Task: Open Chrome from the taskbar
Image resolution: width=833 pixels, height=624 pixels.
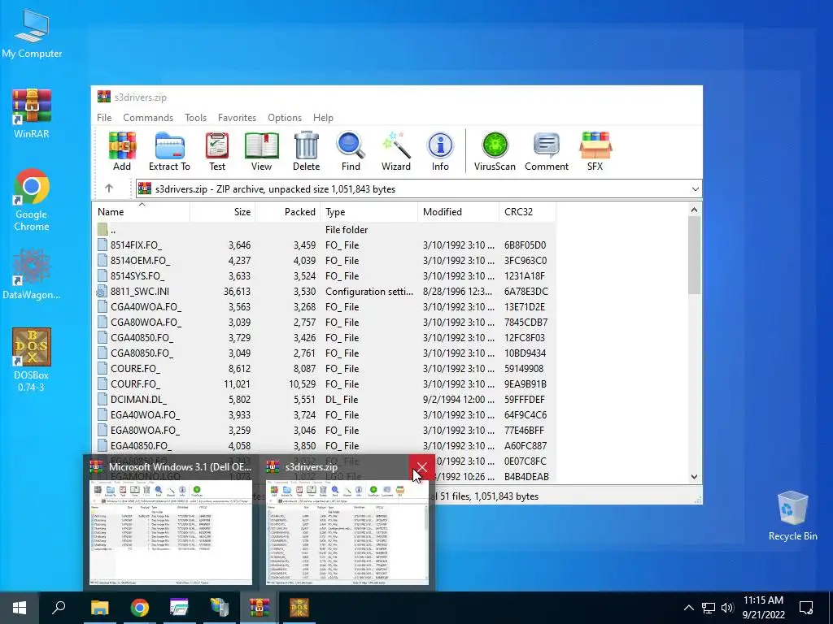Action: click(140, 608)
